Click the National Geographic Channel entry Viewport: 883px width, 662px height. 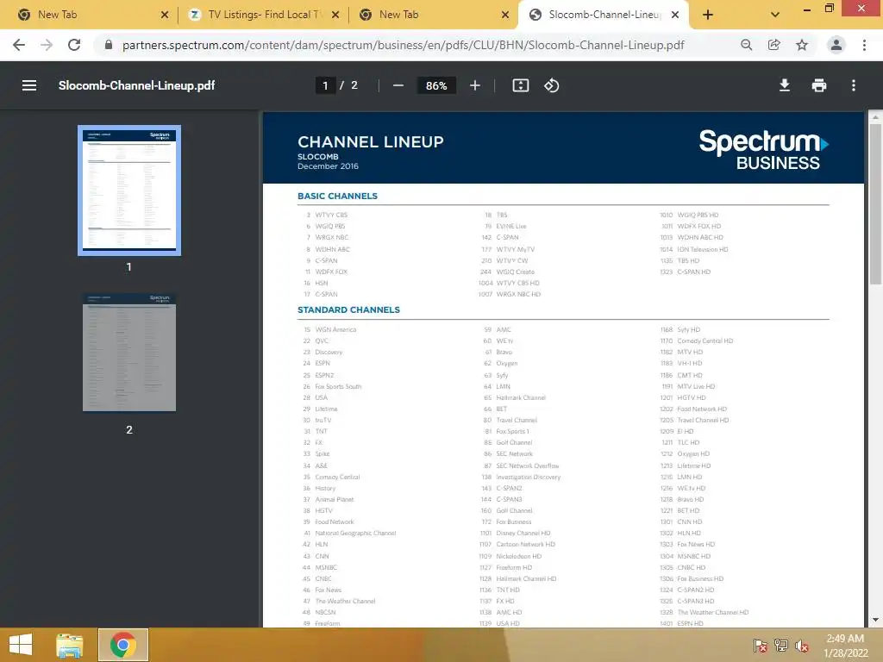point(355,533)
